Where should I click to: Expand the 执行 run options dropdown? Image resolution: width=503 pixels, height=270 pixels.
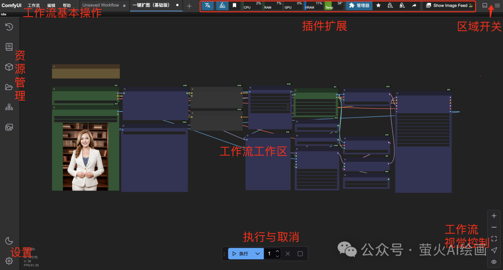point(257,253)
